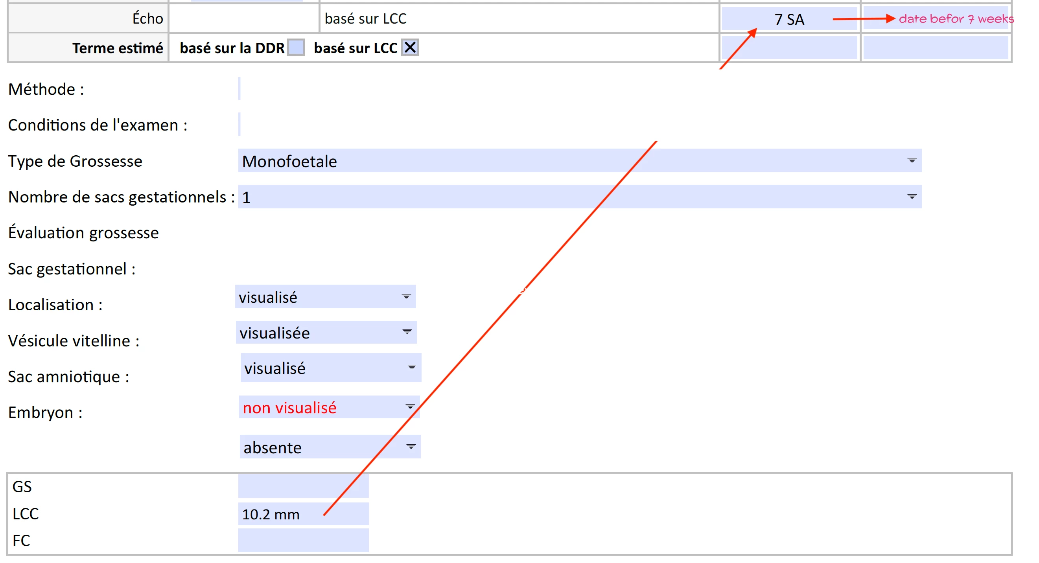Click the Méthode text field
The width and height of the screenshot is (1039, 563).
(239, 89)
